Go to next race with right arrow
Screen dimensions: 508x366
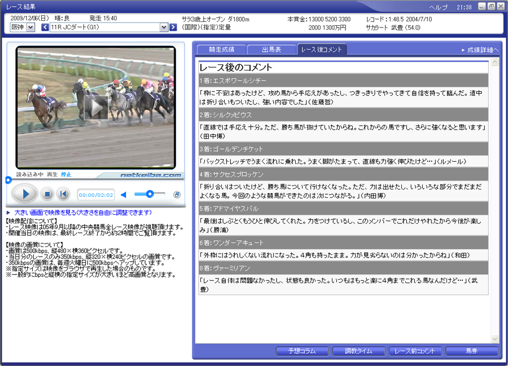[173, 27]
